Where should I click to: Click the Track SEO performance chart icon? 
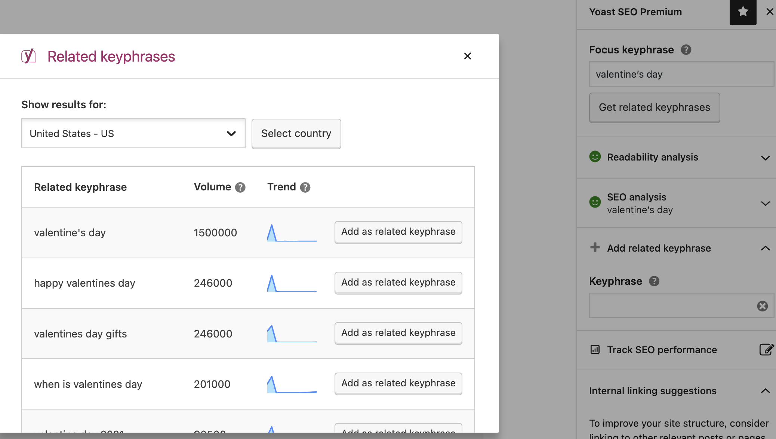click(595, 349)
